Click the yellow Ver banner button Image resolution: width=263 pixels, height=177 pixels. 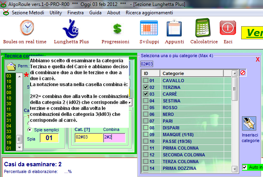[252, 33]
